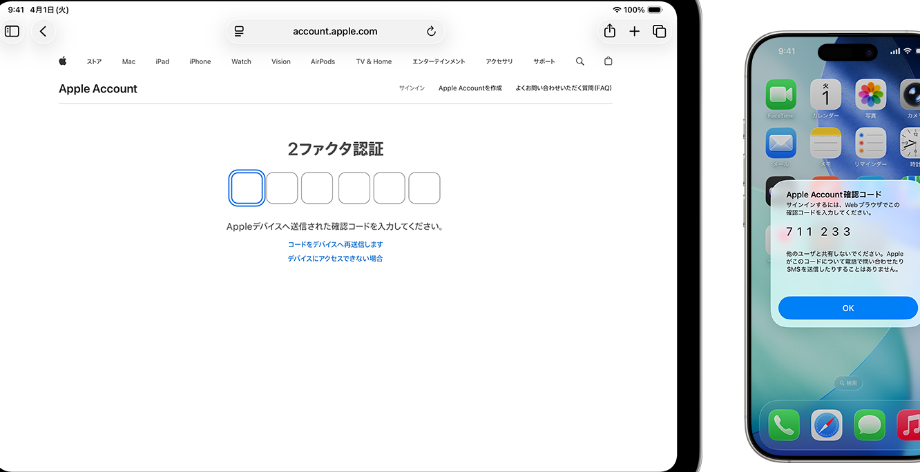The width and height of the screenshot is (920, 472).
Task: Open the Share sheet icon
Action: (x=609, y=31)
